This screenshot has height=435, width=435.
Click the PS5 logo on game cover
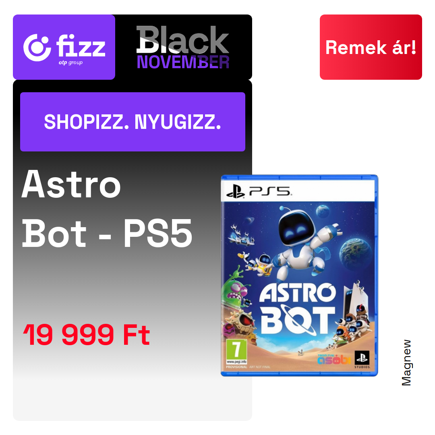pos(258,191)
